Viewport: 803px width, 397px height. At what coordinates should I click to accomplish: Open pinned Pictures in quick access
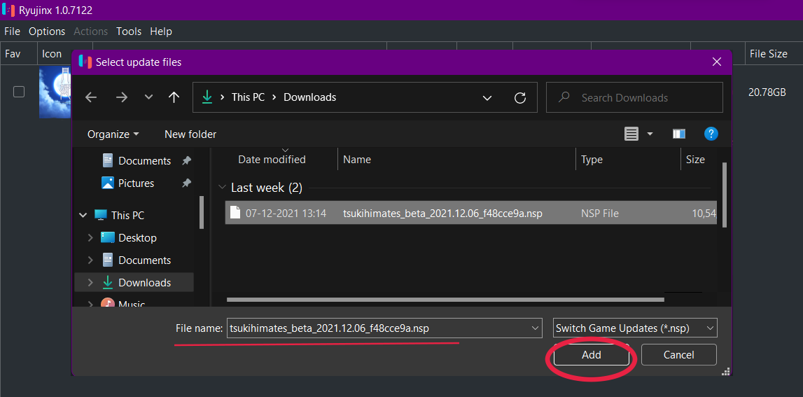click(x=137, y=183)
